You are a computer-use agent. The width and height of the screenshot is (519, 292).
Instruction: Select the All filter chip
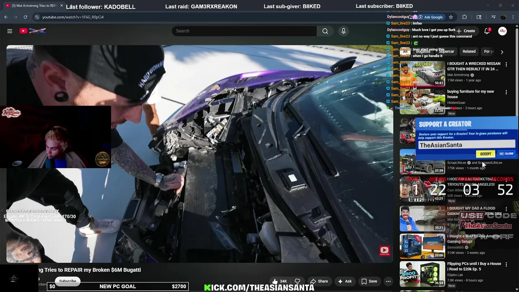pos(405,52)
